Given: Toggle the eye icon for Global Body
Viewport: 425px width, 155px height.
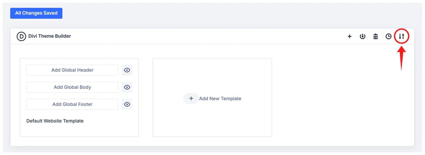Looking at the screenshot, I should point(127,87).
